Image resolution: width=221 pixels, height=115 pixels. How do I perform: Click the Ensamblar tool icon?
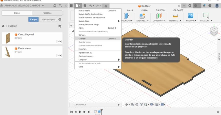pyautogui.click(x=142, y=16)
